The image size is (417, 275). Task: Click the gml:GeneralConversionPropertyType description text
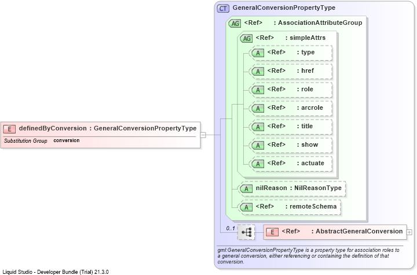click(309, 256)
